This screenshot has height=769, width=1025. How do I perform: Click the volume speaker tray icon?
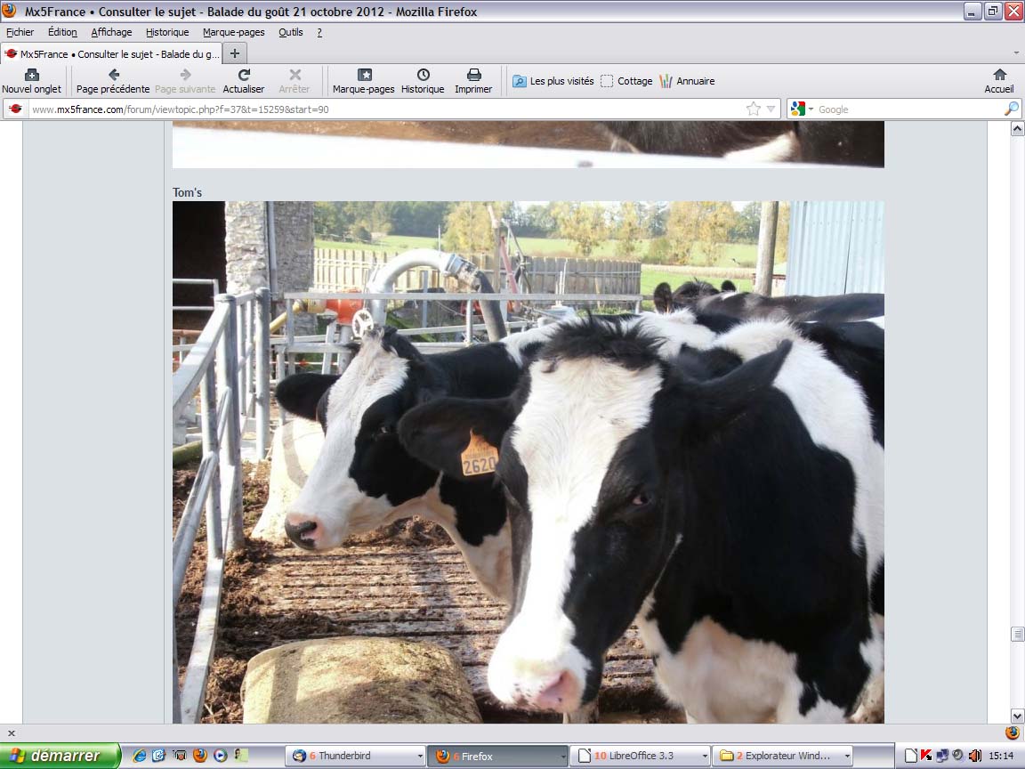pyautogui.click(x=974, y=756)
